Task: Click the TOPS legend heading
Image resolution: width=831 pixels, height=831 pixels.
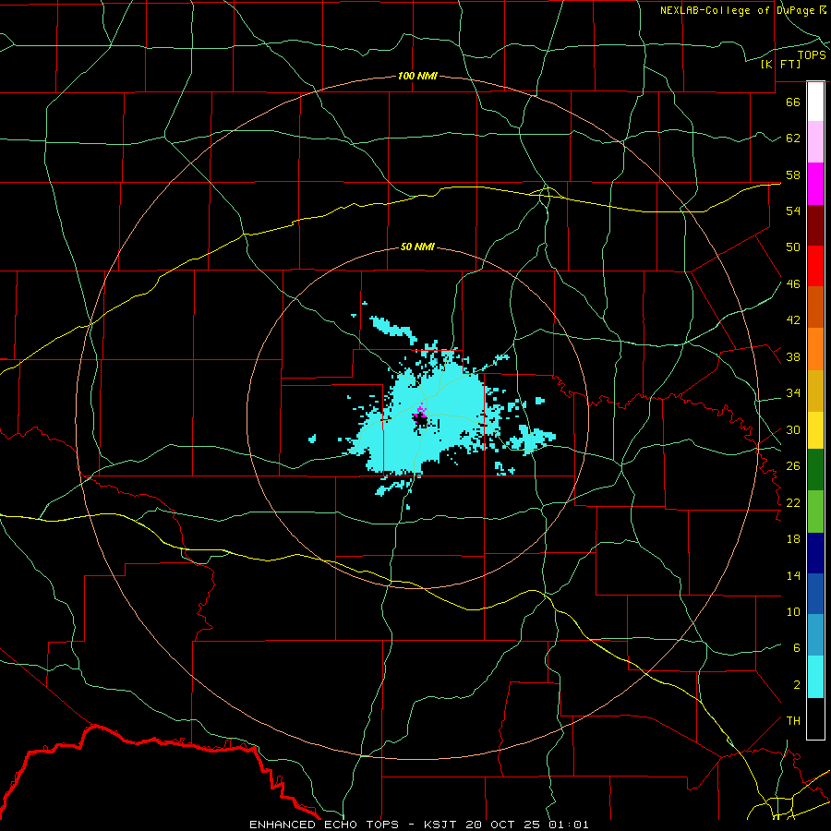Action: coord(812,55)
